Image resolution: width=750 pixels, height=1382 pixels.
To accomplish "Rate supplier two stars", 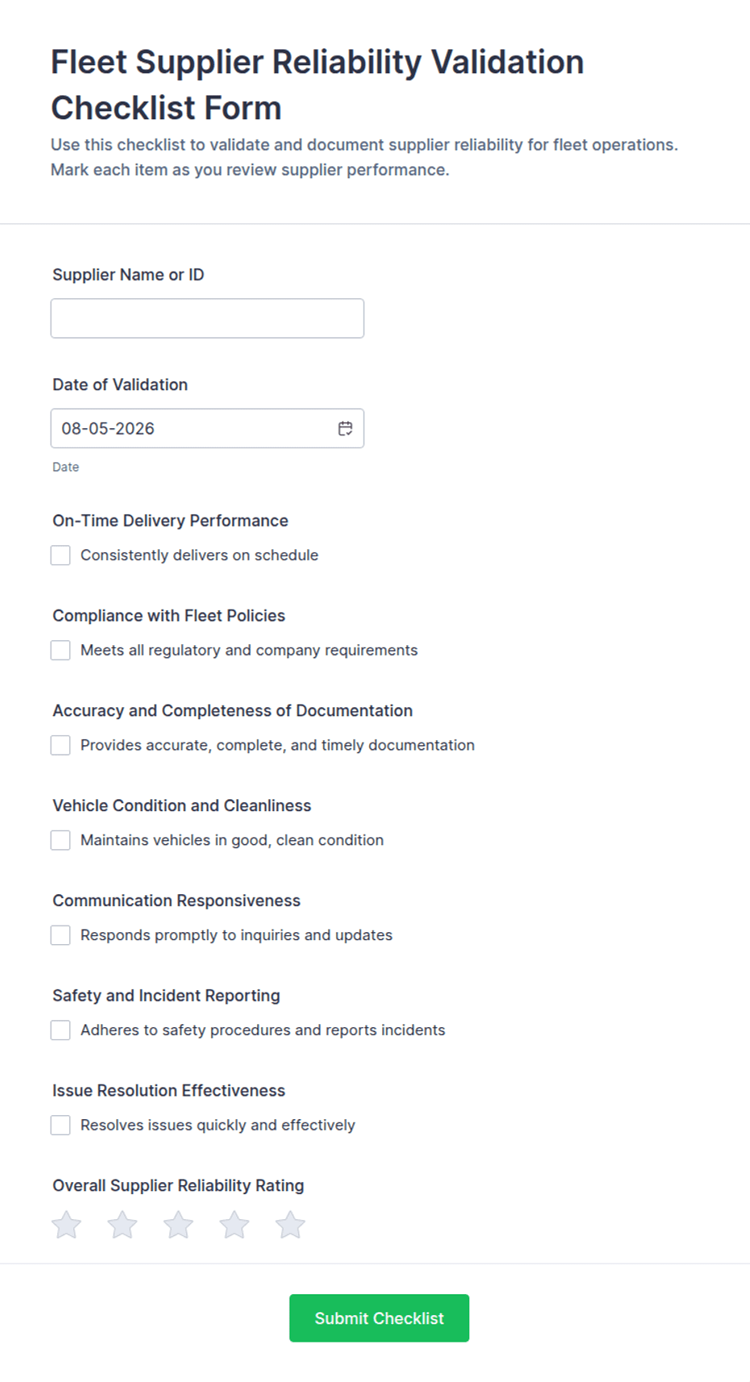I will [x=123, y=1225].
